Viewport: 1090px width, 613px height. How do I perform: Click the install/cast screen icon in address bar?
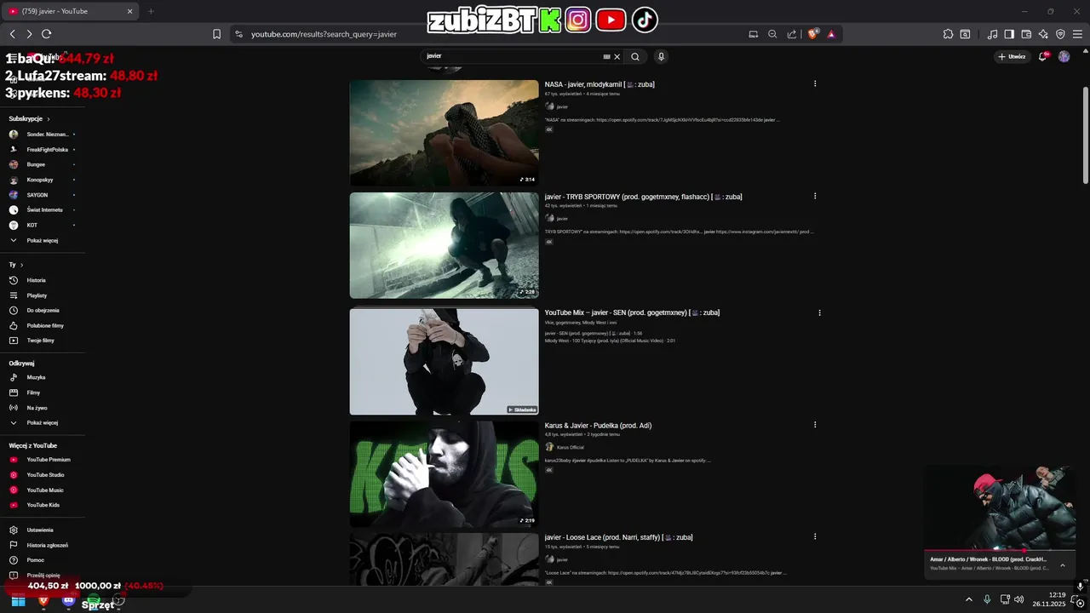point(753,34)
